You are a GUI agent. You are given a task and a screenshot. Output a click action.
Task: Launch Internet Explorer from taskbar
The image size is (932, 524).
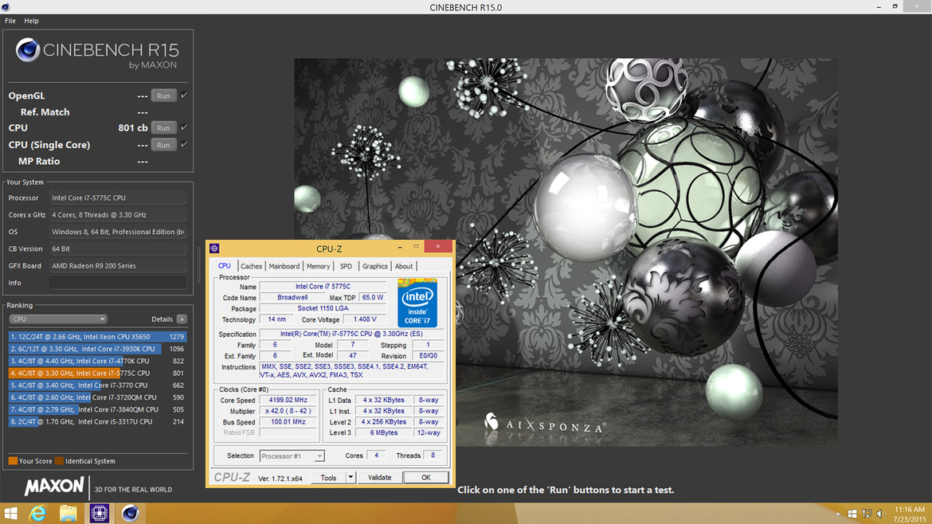tap(38, 514)
